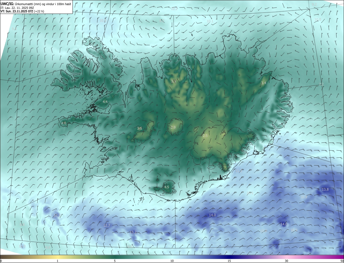Click the 50 tick label on the color scale
Viewport: 344px width, 263px height.
(x=342, y=261)
